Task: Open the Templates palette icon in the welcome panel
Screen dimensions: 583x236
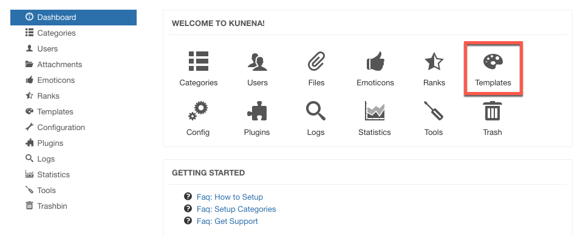Action: coord(493,61)
